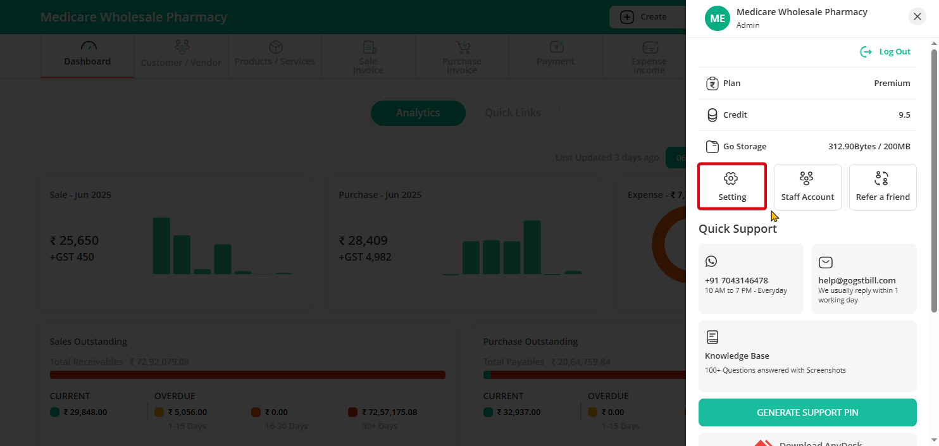Click the credit value 9.5
The height and width of the screenshot is (446, 939).
click(x=904, y=115)
